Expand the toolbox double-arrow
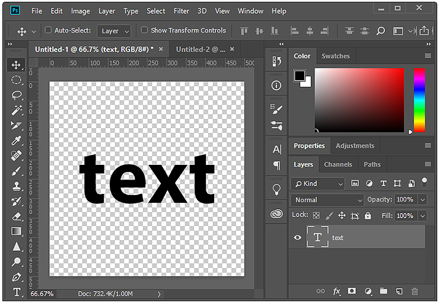Screen dimensions: 439x303 point(10,44)
